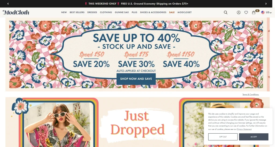This screenshot has height=147, width=275.
Task: Go to ModCloth home logo
Action: [x=16, y=12]
